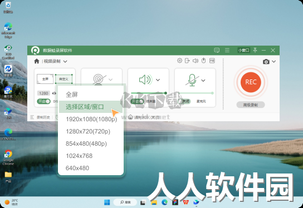Click the 数据蛙录屏软件 app logo

[x=35, y=51]
